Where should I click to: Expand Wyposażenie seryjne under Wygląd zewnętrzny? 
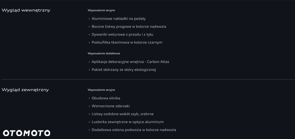[101, 90]
